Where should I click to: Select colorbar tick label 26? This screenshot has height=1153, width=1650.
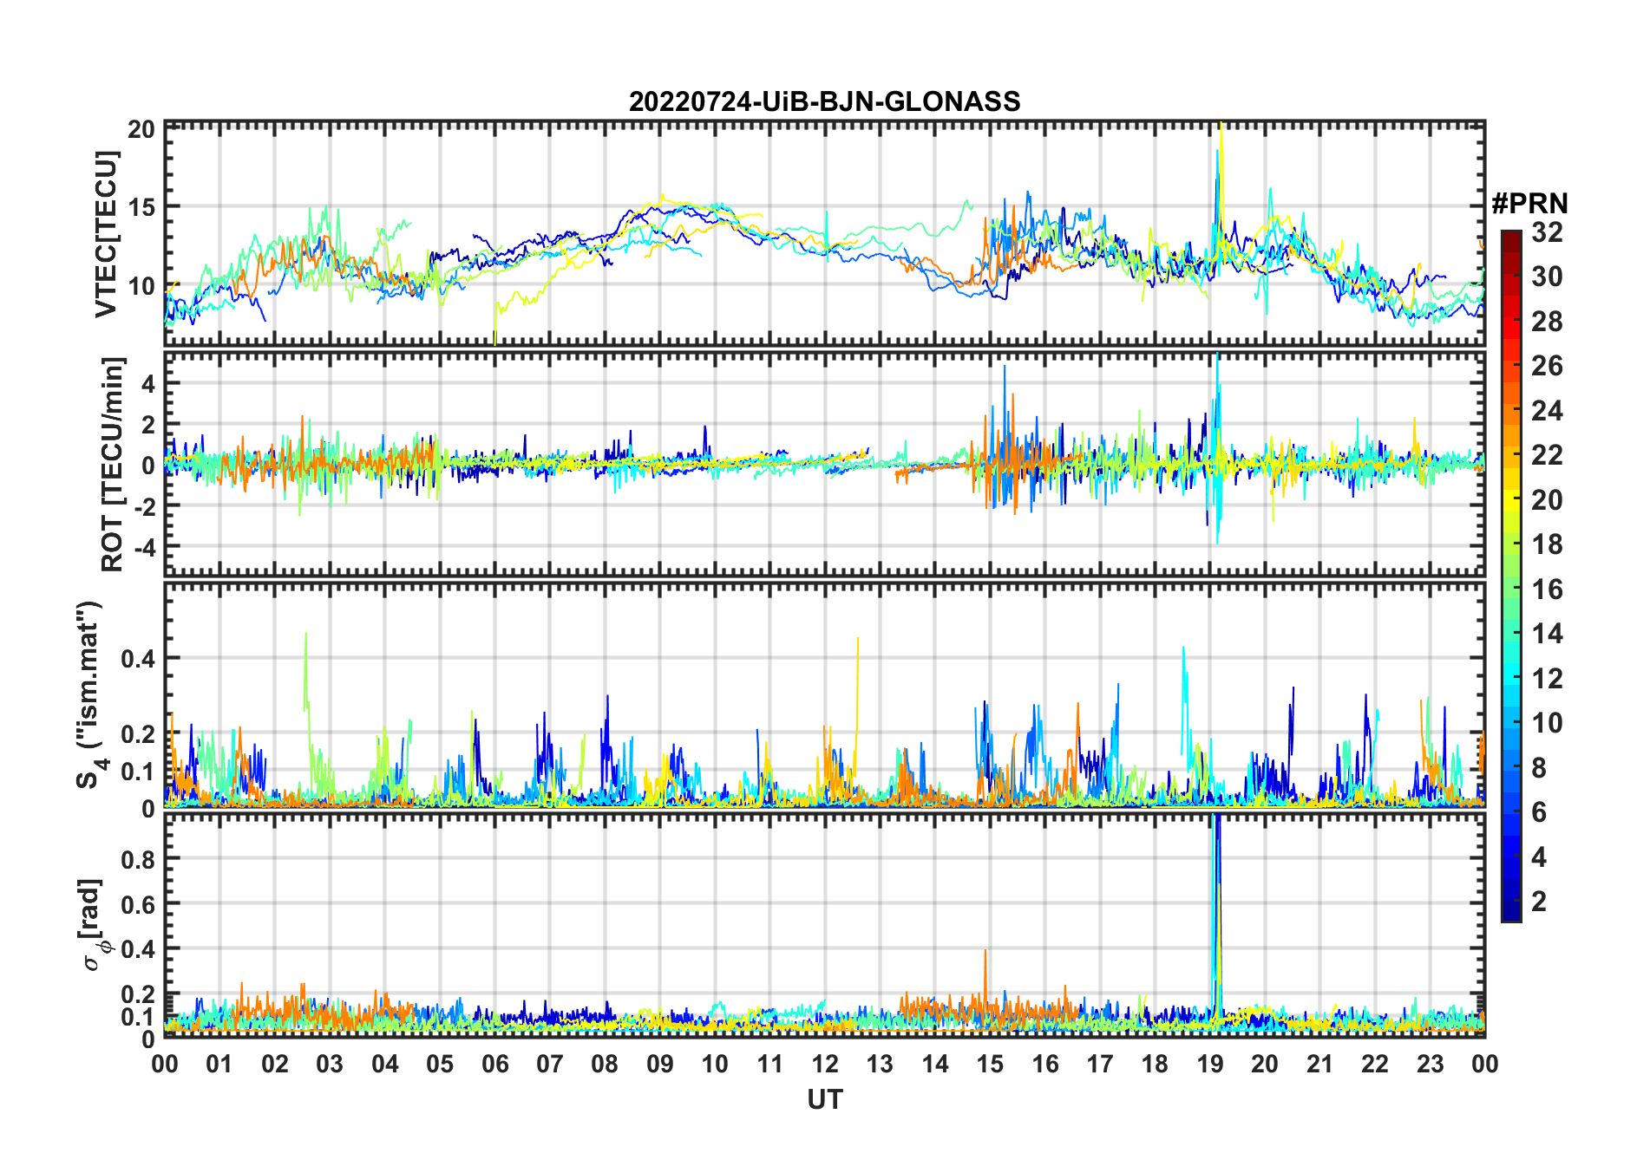click(x=1547, y=366)
